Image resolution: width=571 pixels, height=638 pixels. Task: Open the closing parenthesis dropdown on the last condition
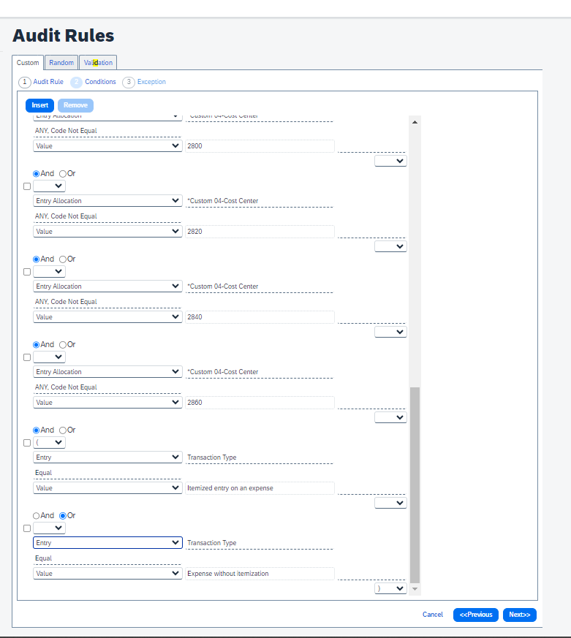click(x=390, y=588)
